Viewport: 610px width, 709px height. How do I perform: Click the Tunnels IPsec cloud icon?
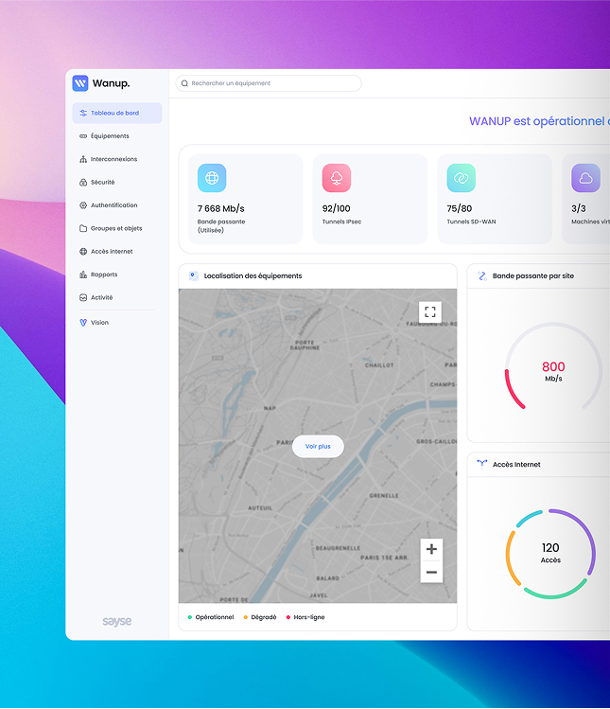pyautogui.click(x=337, y=178)
